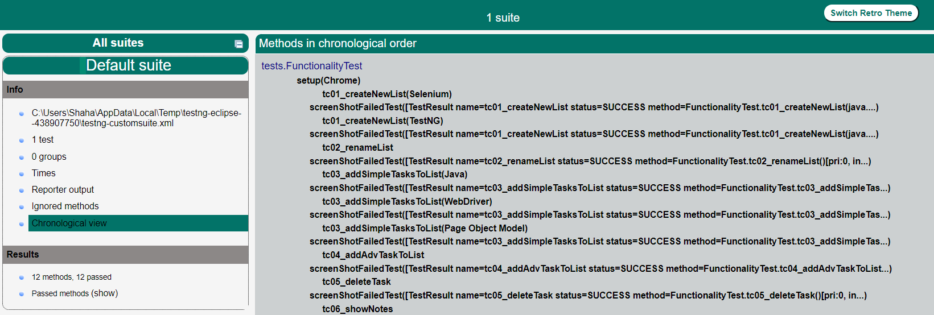Image resolution: width=934 pixels, height=315 pixels.
Task: Click the '12 methods, 12 passed' result
Action: (x=72, y=277)
